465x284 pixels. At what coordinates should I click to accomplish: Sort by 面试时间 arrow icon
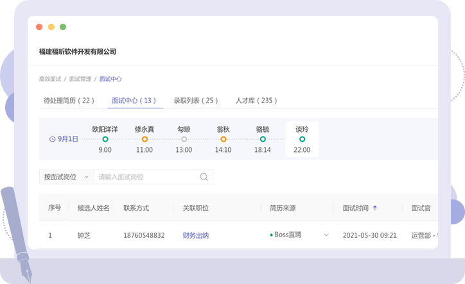tap(375, 208)
